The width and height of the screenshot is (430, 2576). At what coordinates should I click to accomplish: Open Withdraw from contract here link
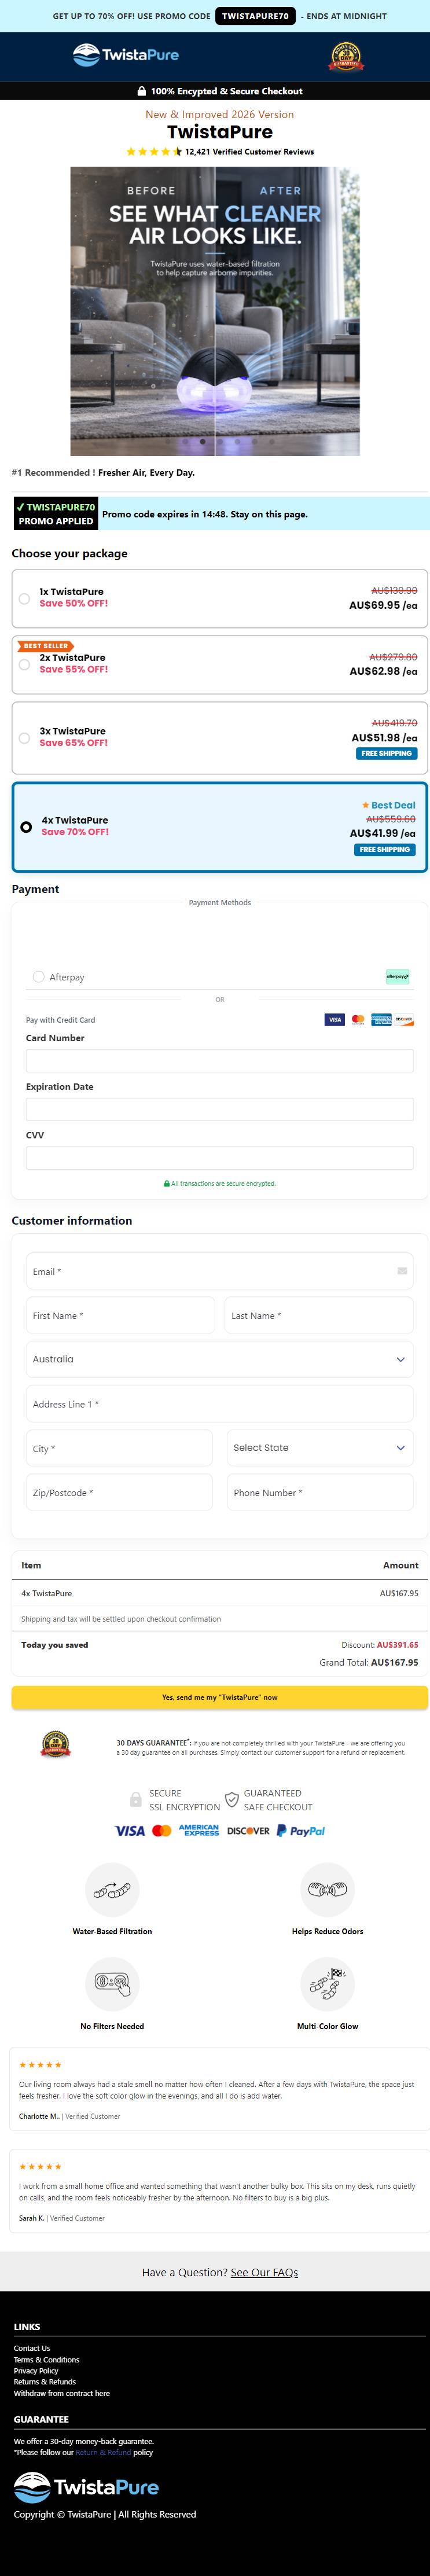pyautogui.click(x=62, y=2393)
